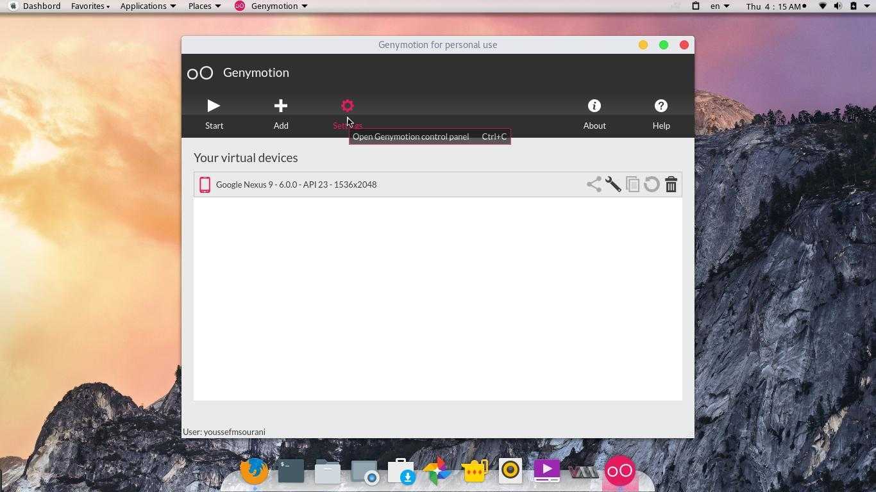
Task: Delete Google Nexus 9 with trash icon
Action: (x=671, y=184)
